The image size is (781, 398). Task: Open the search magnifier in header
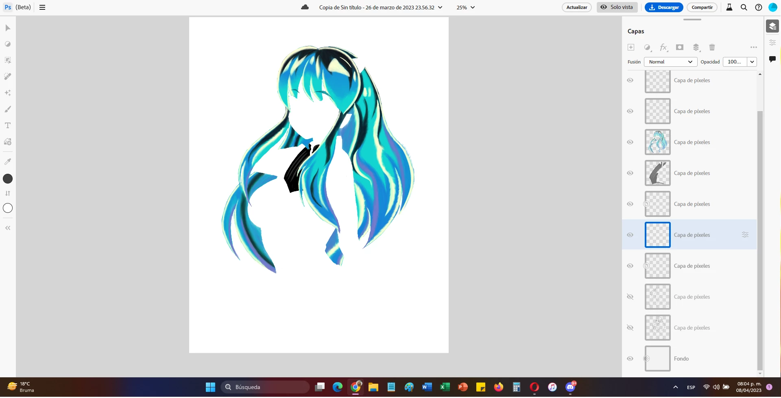(x=744, y=7)
